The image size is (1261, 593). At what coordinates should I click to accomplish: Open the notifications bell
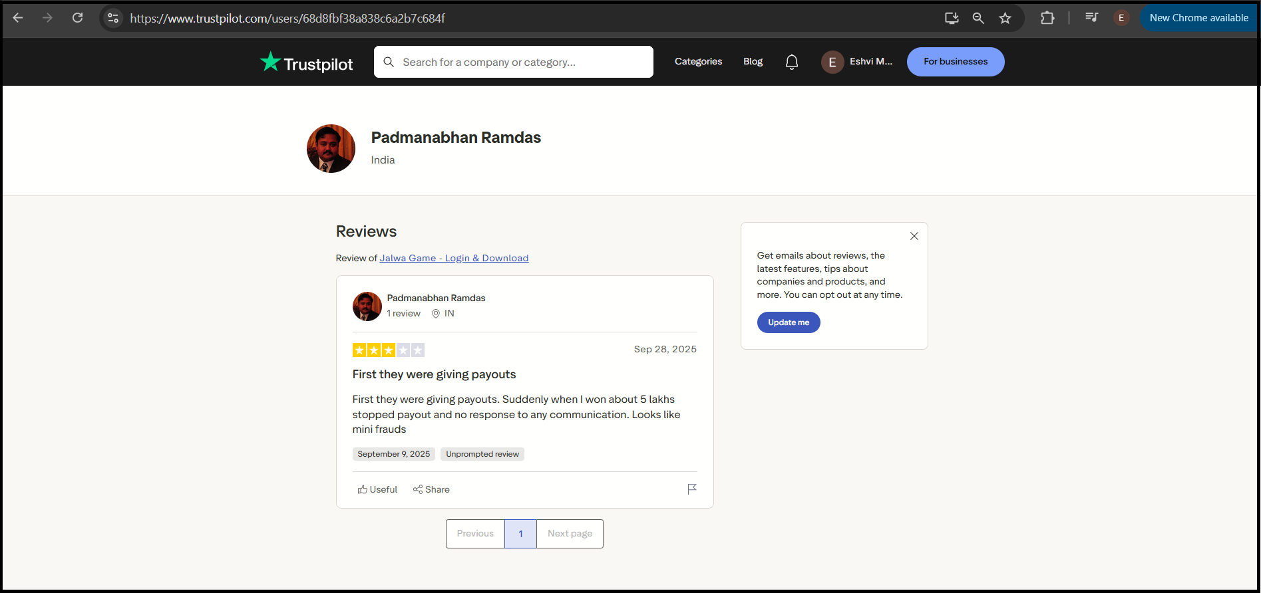coord(791,62)
